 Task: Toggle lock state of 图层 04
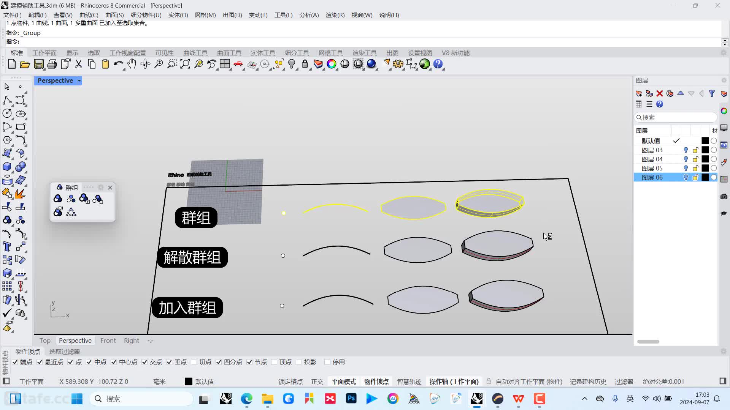point(696,159)
